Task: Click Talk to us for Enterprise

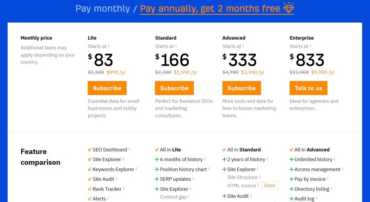Action: coord(308,88)
